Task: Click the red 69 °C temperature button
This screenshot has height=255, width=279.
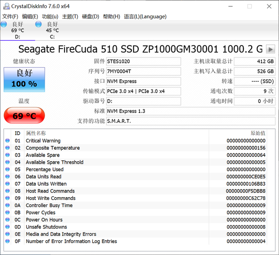Action: click(x=24, y=115)
